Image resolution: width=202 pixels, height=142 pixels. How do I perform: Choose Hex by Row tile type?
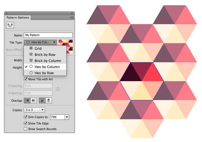[x=44, y=73]
